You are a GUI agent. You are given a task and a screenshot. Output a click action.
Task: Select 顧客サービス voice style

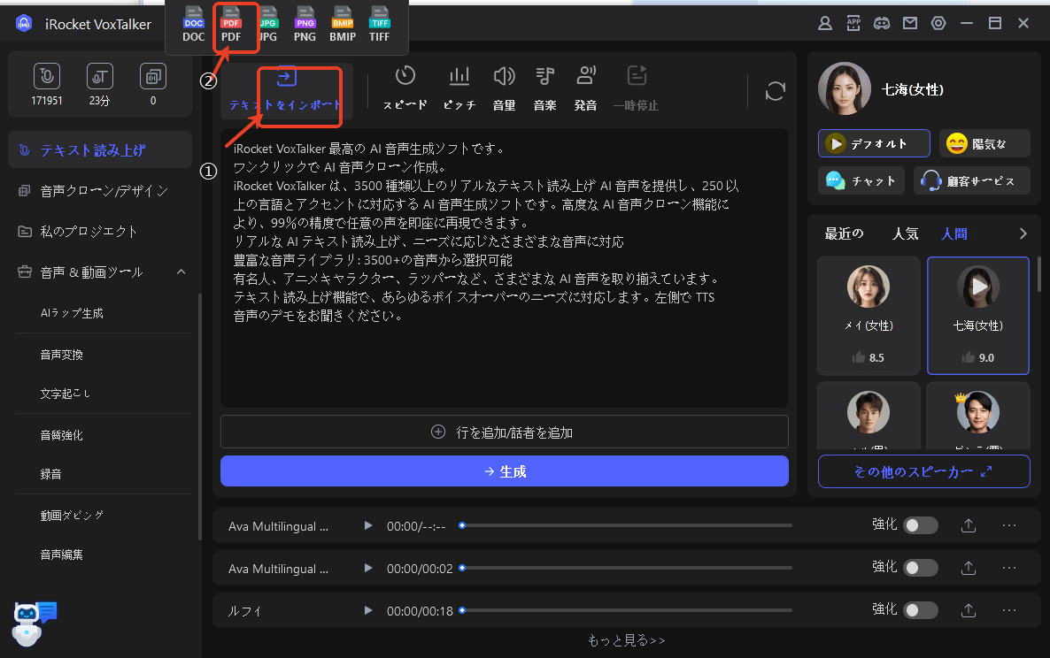pos(972,180)
